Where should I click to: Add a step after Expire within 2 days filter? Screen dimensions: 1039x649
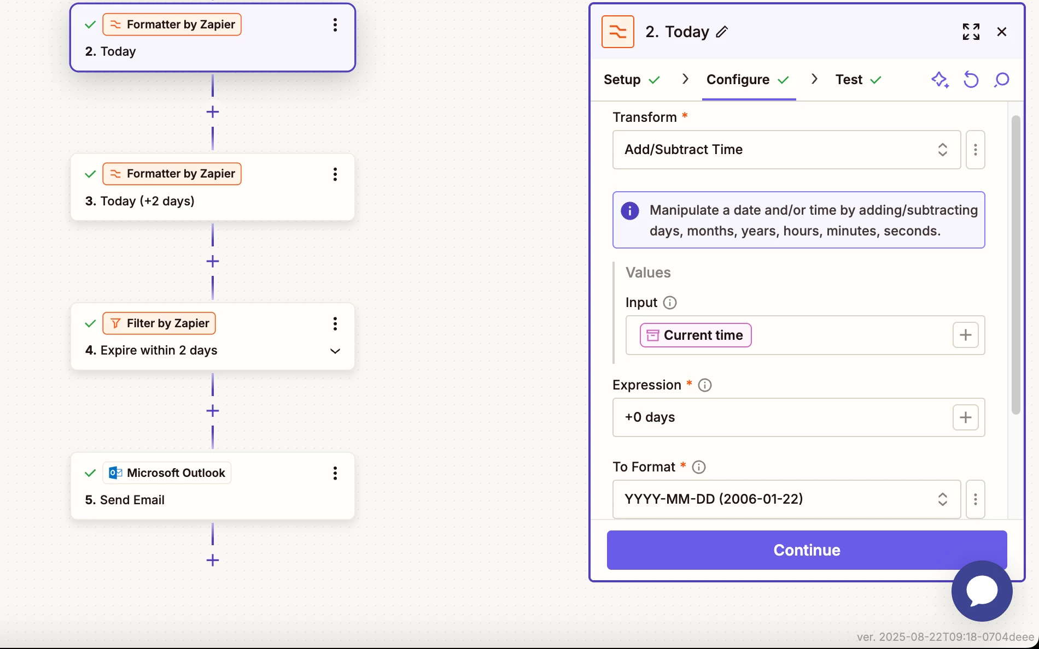(213, 411)
